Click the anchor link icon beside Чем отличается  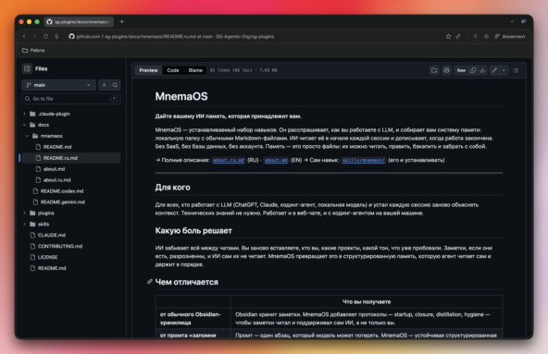tap(150, 281)
